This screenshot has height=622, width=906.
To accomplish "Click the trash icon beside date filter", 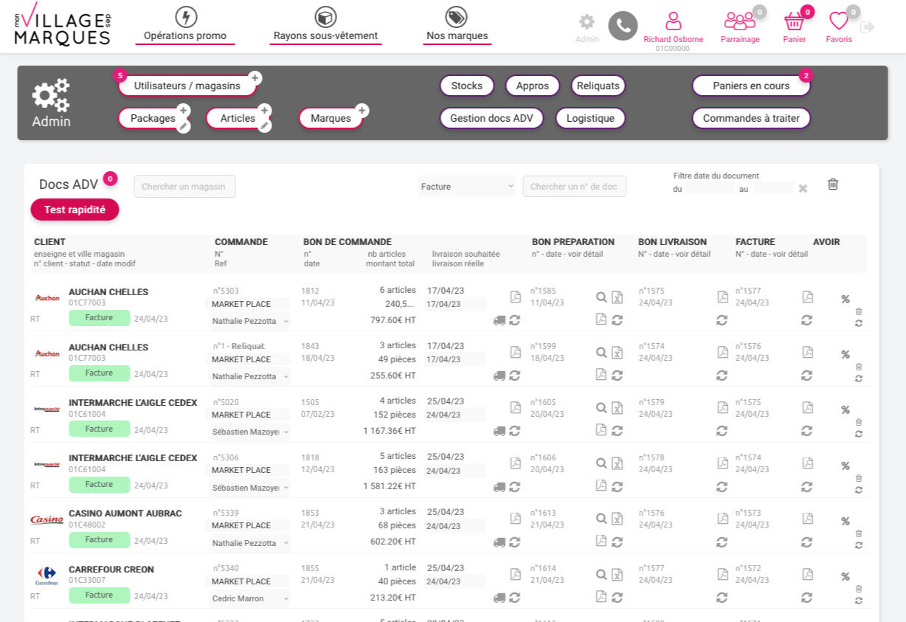I will point(833,184).
